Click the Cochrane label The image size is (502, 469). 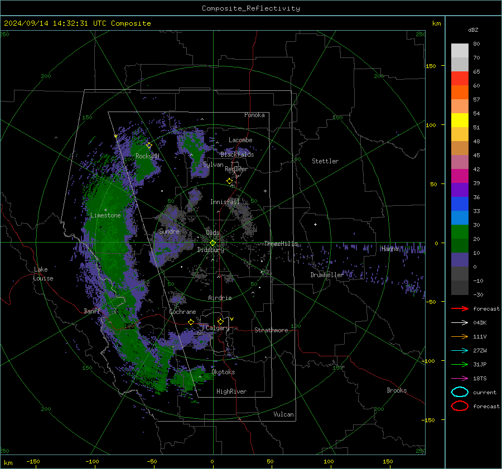(182, 312)
